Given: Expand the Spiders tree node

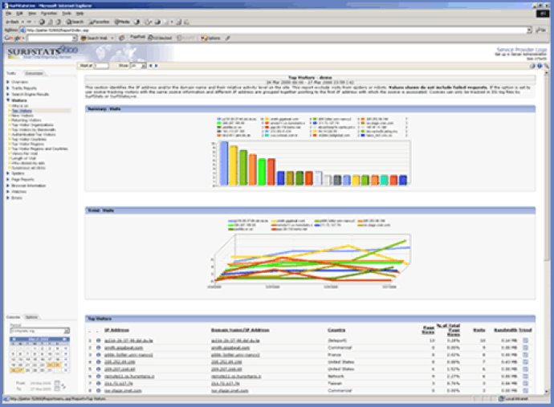Looking at the screenshot, I should [x=8, y=173].
